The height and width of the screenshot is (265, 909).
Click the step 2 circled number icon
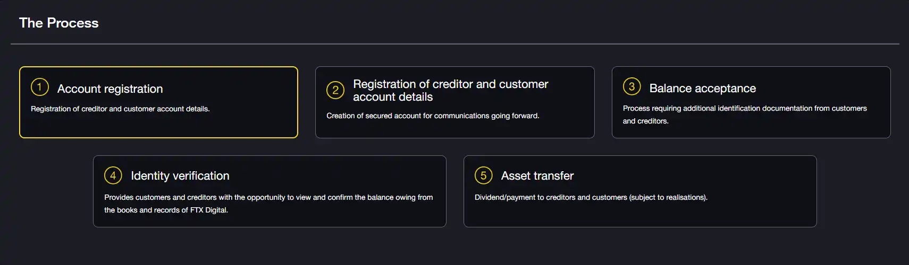(x=335, y=90)
